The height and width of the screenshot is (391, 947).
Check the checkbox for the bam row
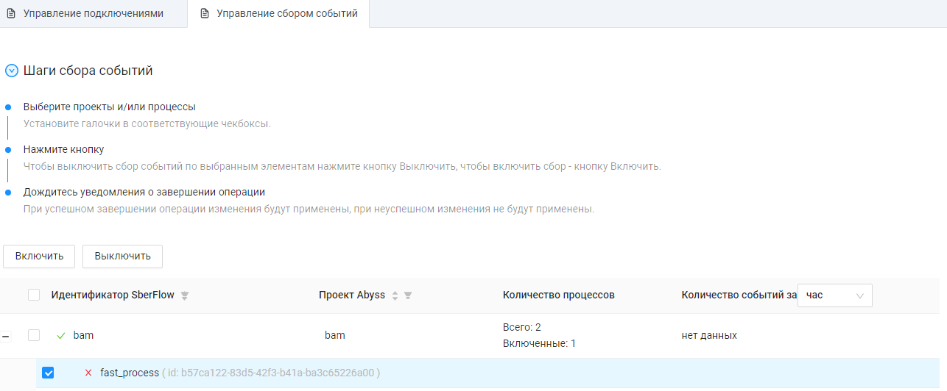tap(34, 336)
